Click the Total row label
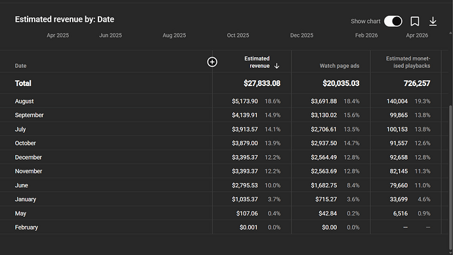 pos(23,83)
